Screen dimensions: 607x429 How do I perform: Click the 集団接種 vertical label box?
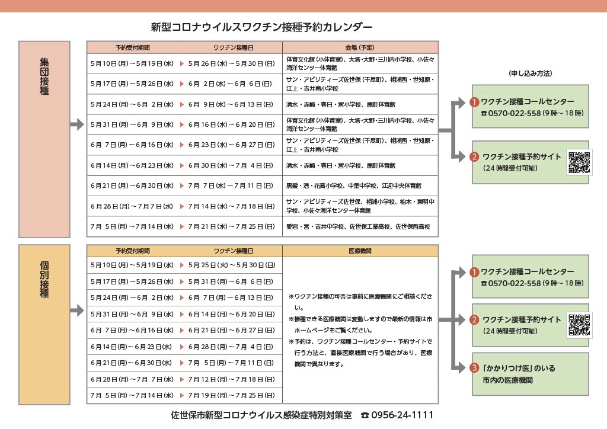[x=44, y=139]
